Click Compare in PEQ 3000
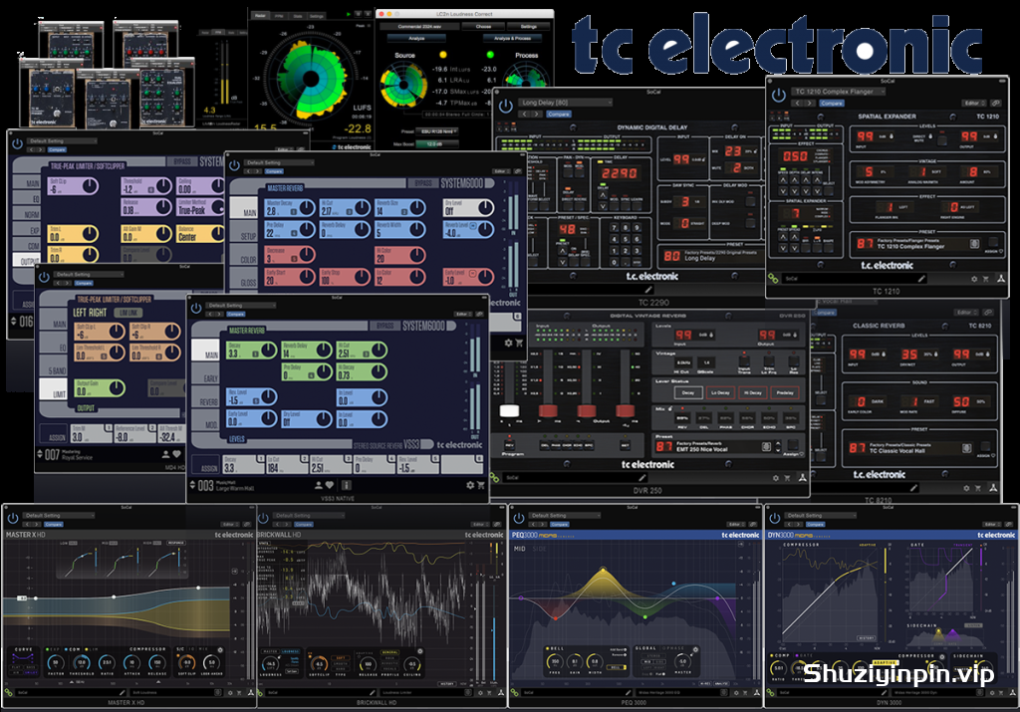Viewport: 1020px width, 712px height. 560,524
